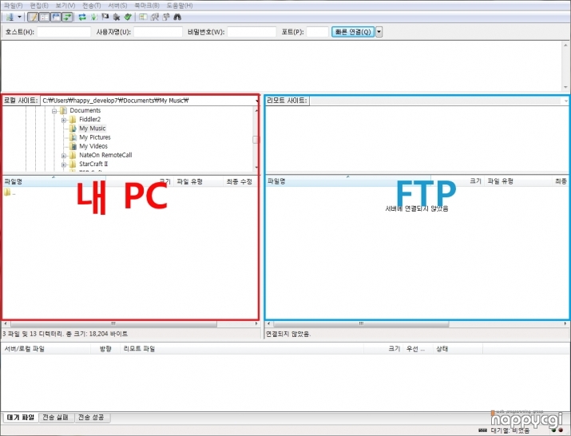This screenshot has height=436, width=571.
Task: Expand the NateOn RemoteCall folder node
Action: 64,156
